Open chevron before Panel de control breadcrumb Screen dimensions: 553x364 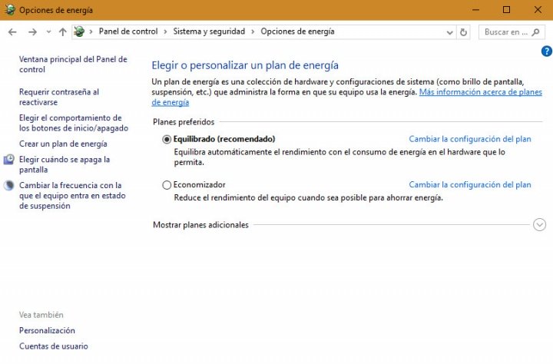click(91, 31)
